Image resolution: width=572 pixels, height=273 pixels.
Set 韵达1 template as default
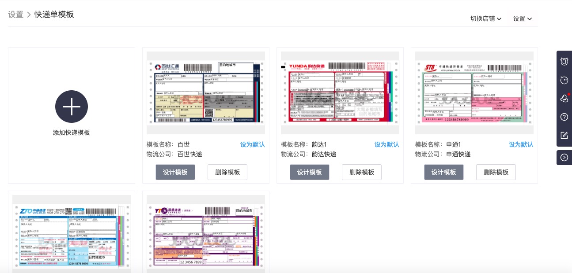pyautogui.click(x=386, y=144)
